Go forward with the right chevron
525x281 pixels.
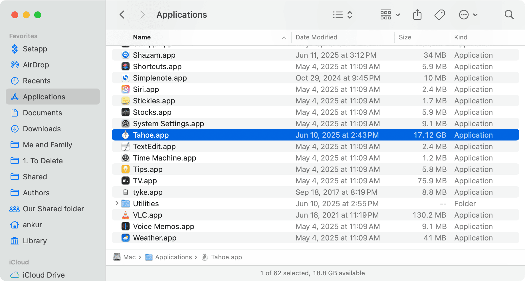click(142, 15)
